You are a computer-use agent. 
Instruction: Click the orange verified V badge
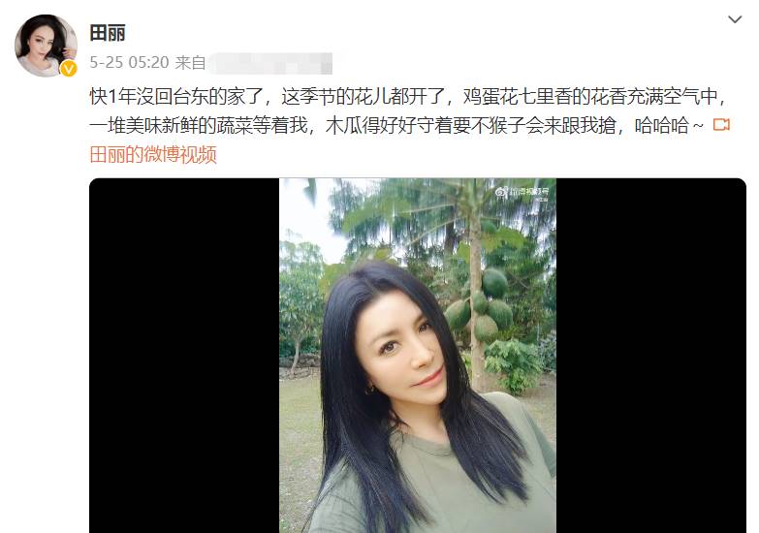click(x=69, y=69)
